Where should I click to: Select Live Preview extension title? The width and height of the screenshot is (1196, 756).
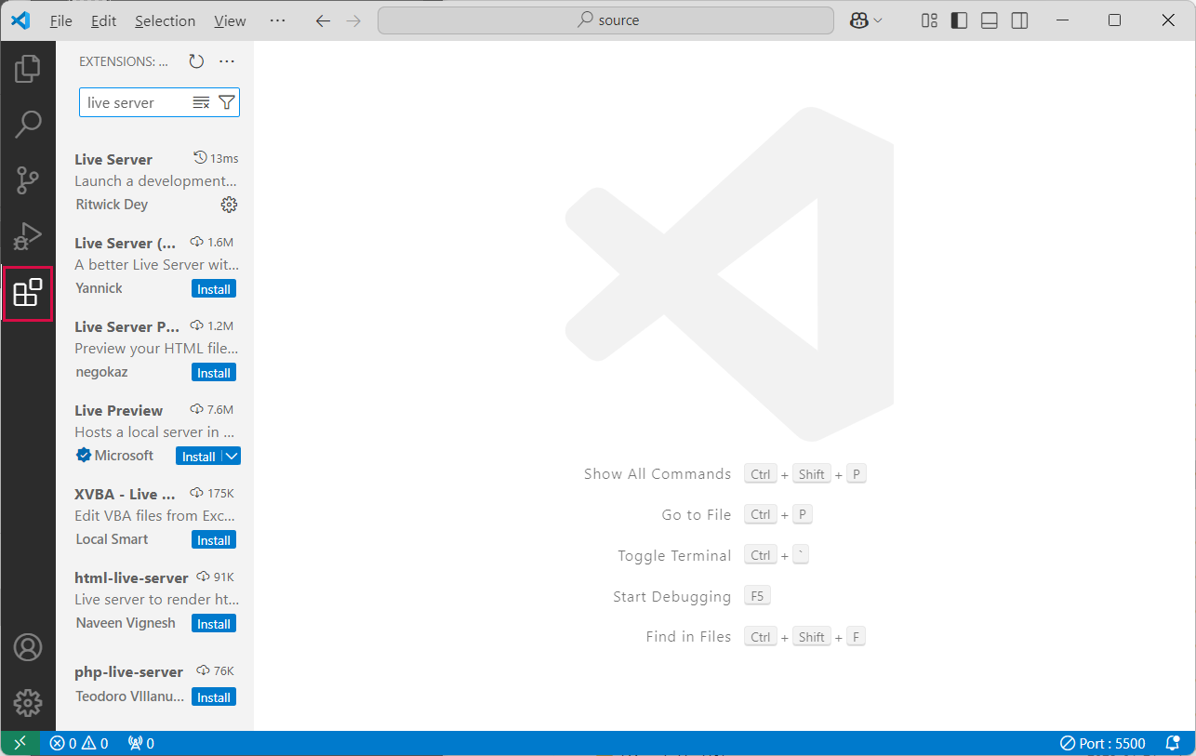118,410
